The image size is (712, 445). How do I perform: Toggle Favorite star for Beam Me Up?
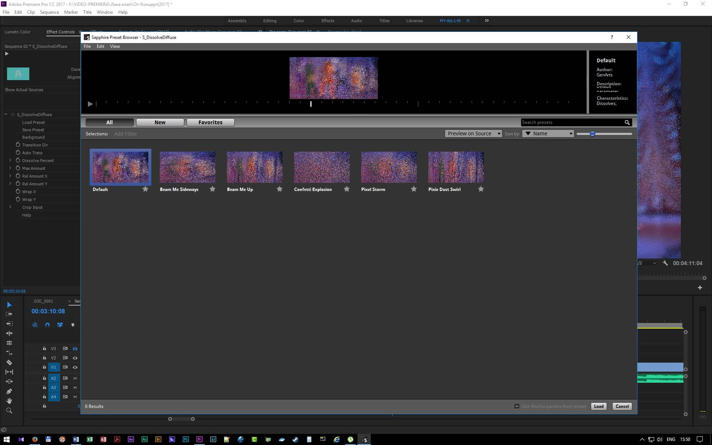click(x=280, y=189)
